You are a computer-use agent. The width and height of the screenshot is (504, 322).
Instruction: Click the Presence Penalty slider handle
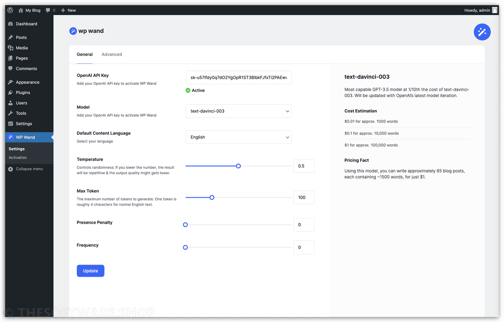tap(185, 225)
